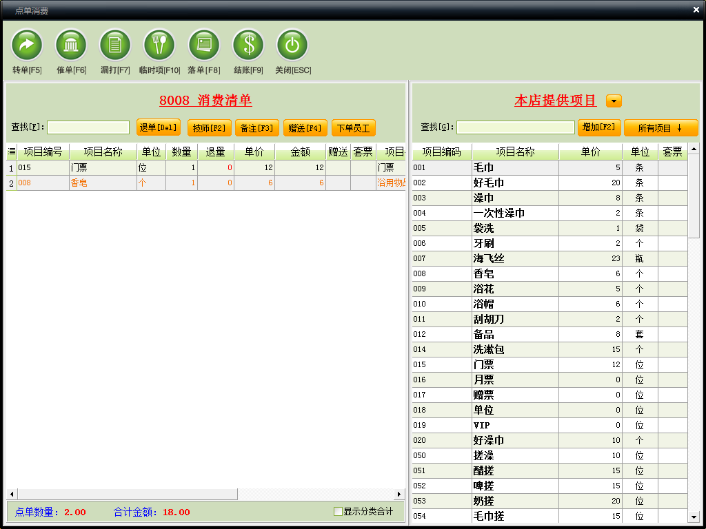Select item 005 袋洗

click(549, 228)
